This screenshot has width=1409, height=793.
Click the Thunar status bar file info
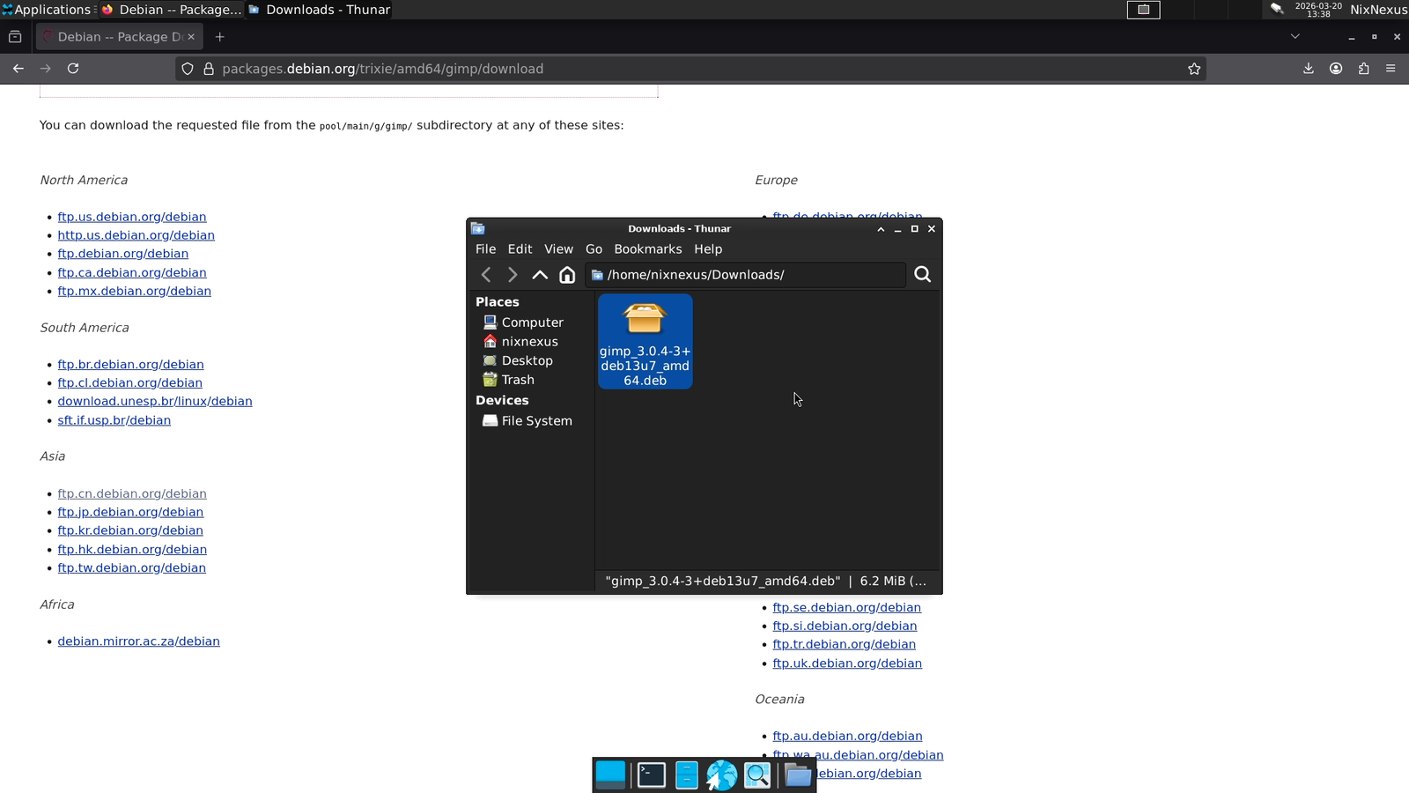coord(766,581)
